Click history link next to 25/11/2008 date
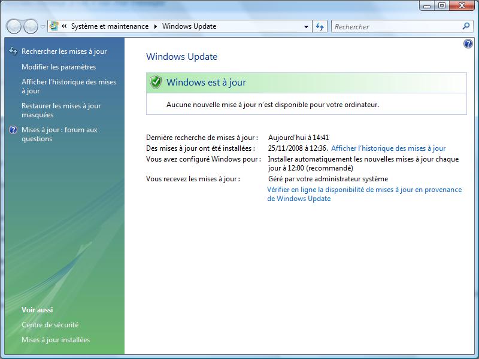This screenshot has width=479, height=359. tap(388, 148)
